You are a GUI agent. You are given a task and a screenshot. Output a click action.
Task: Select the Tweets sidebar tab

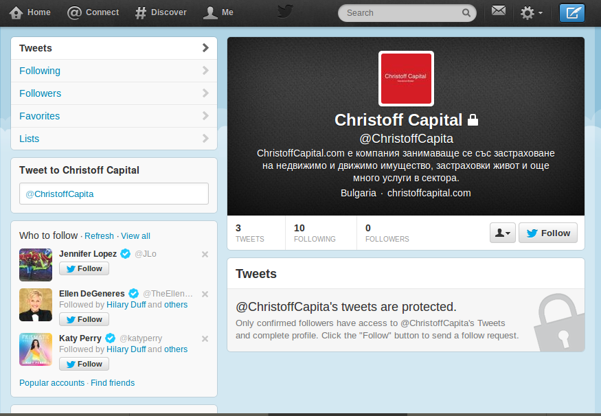pyautogui.click(x=114, y=48)
